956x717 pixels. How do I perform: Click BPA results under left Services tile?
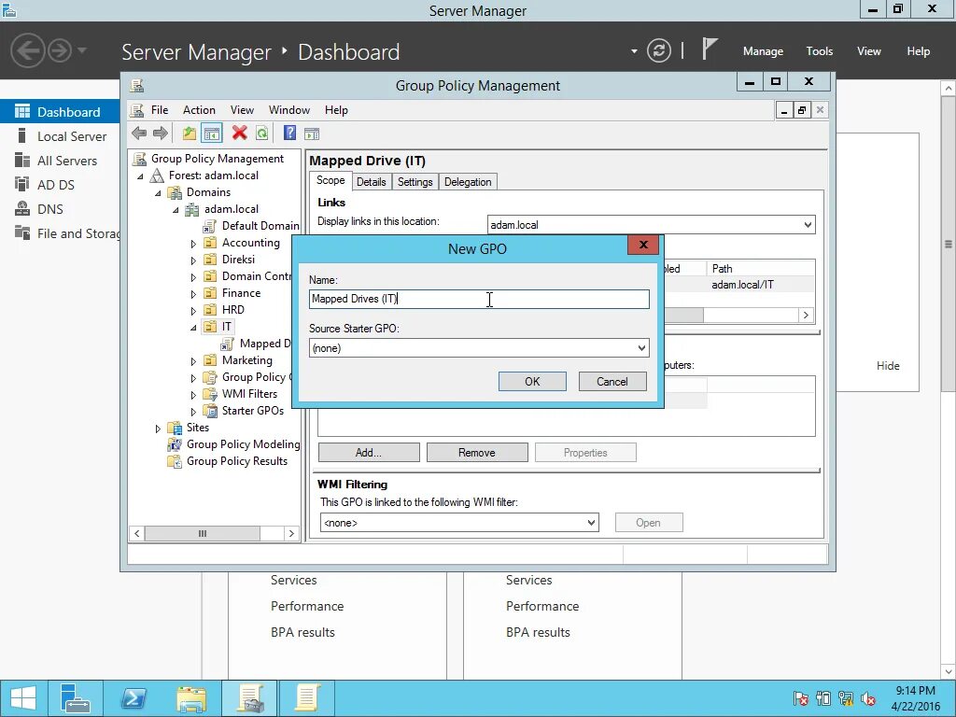coord(303,632)
